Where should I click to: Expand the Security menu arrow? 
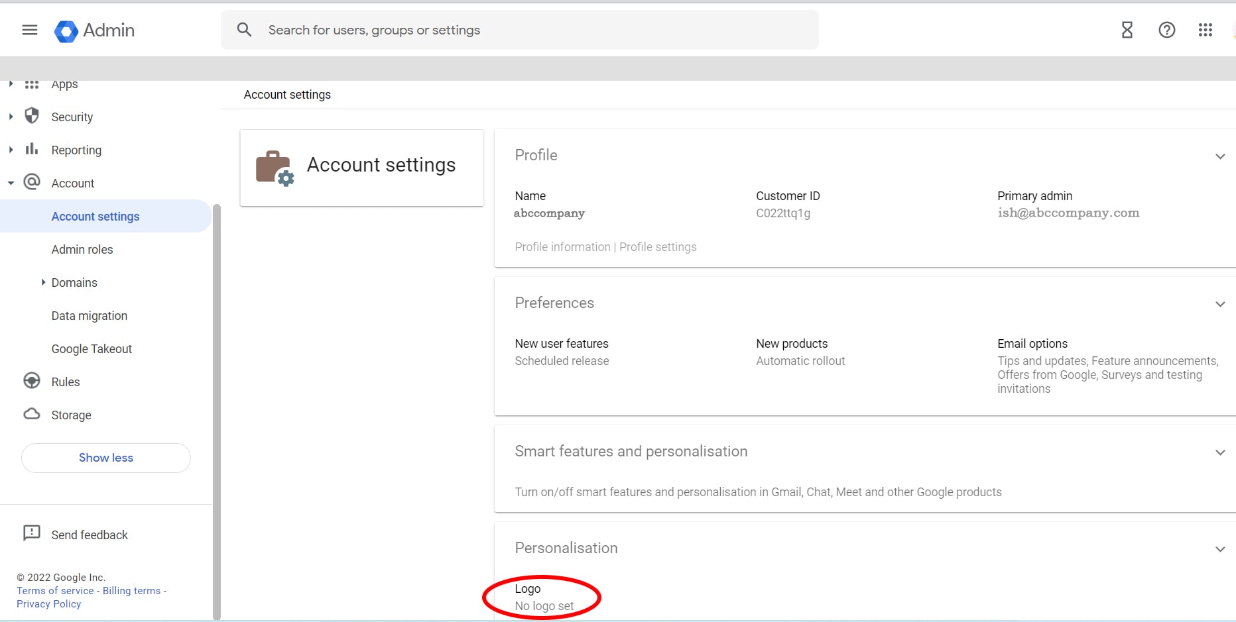11,117
